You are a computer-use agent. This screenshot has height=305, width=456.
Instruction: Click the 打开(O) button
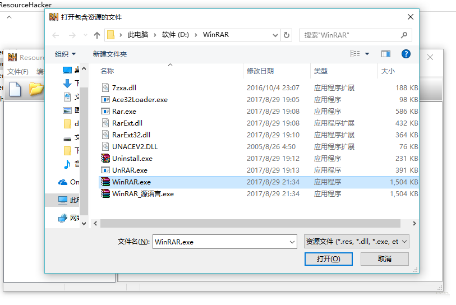pos(328,259)
